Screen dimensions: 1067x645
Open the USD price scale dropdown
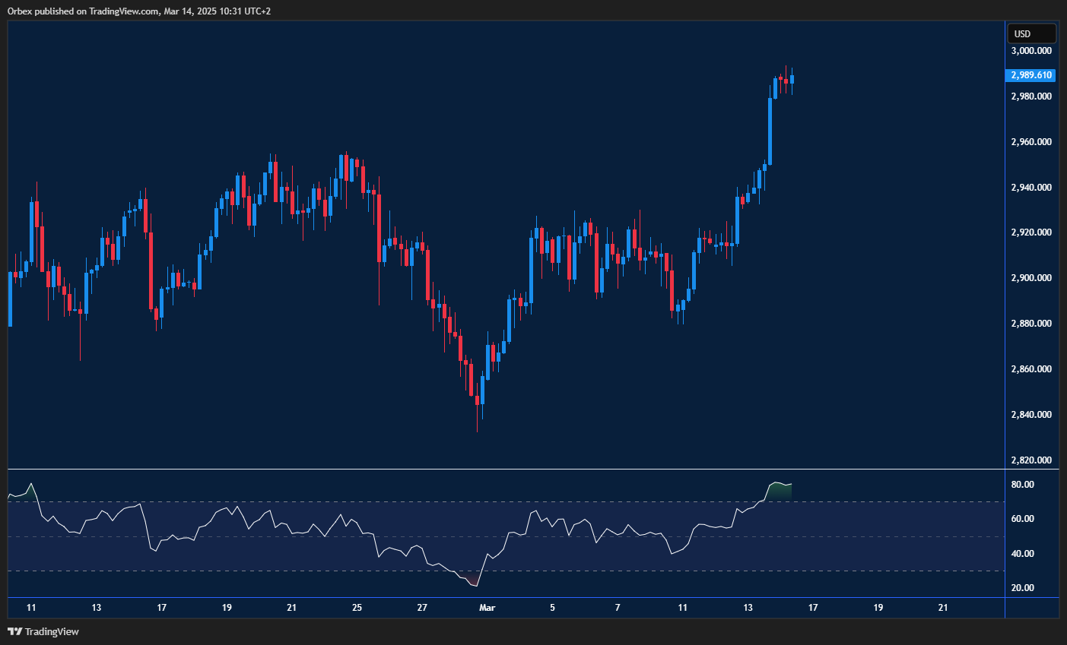(1031, 33)
